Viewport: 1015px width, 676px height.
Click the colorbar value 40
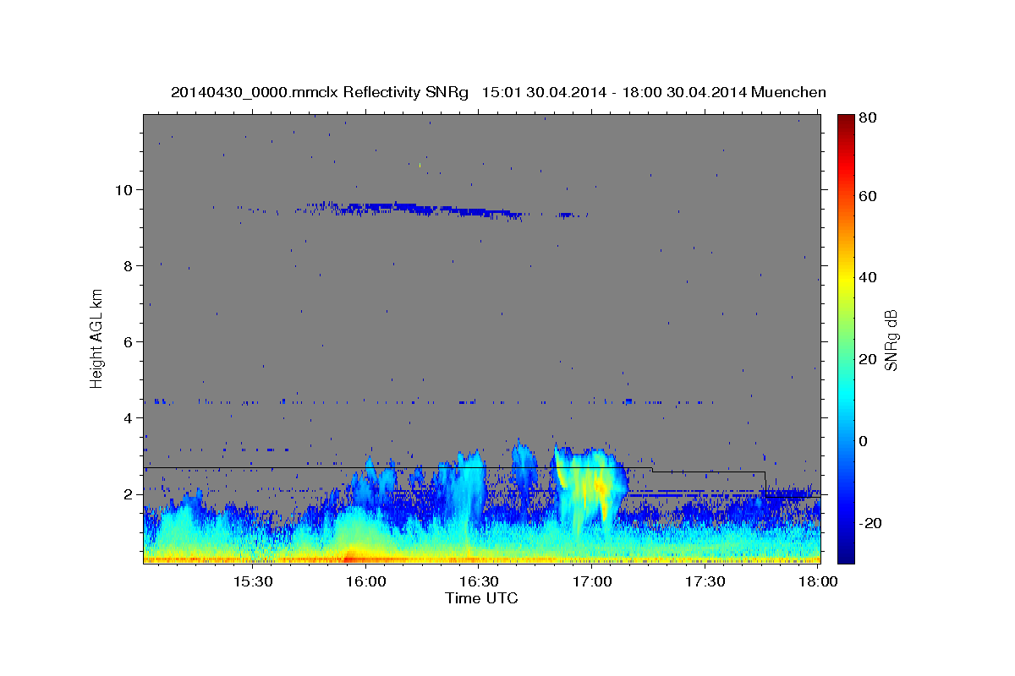pos(867,277)
